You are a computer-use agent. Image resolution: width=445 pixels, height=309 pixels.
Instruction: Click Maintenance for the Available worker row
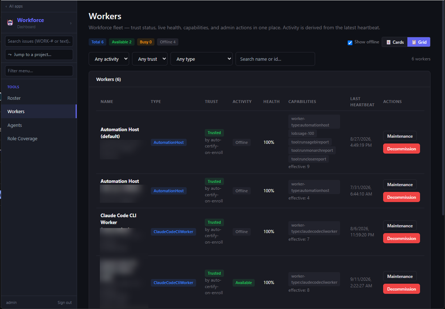400,276
